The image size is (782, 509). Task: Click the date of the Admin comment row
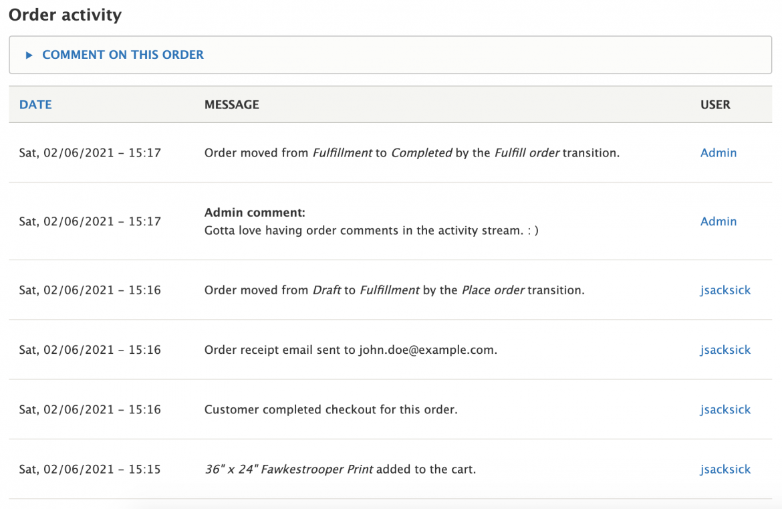tap(90, 221)
